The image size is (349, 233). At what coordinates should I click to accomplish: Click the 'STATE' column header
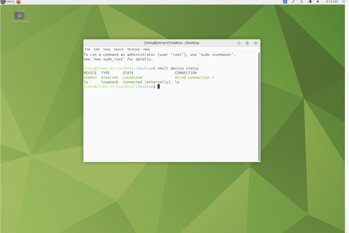pos(128,73)
